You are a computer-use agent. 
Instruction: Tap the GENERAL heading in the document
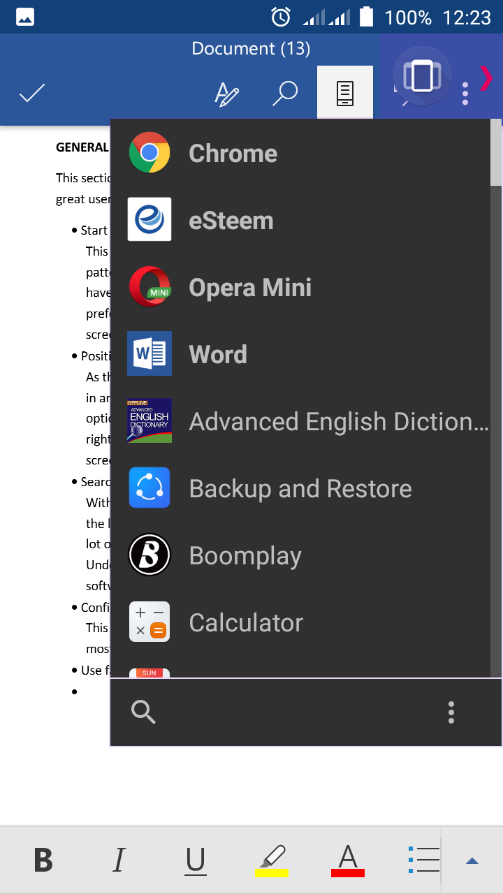coord(82,147)
